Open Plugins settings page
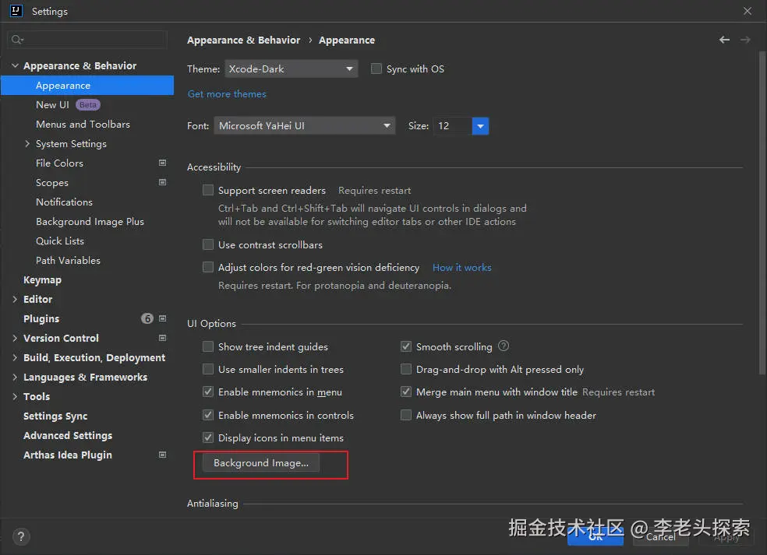767x555 pixels. tap(41, 318)
